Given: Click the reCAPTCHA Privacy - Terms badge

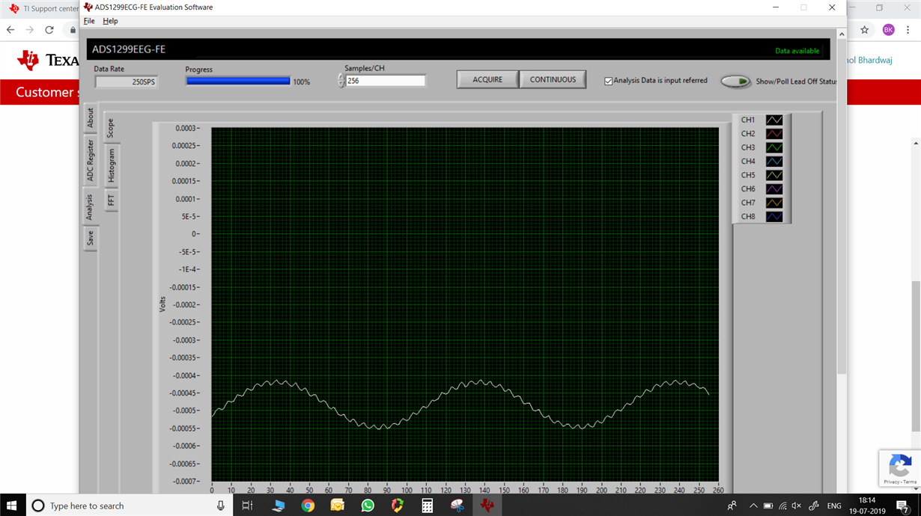Looking at the screenshot, I should 899,469.
